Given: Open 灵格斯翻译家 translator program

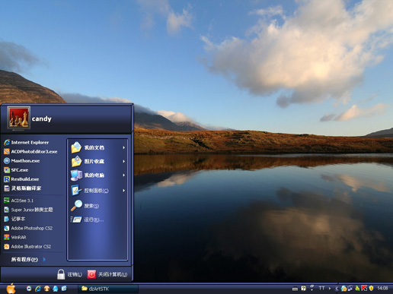Looking at the screenshot, I should click(x=23, y=188).
